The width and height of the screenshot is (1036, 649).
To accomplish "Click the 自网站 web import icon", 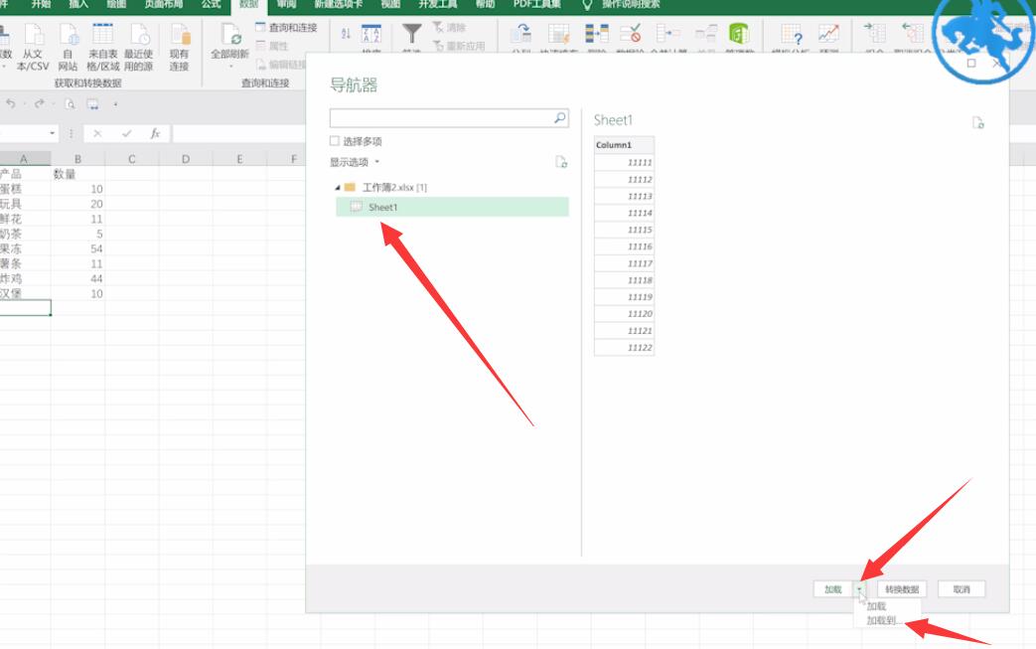I will tap(69, 35).
